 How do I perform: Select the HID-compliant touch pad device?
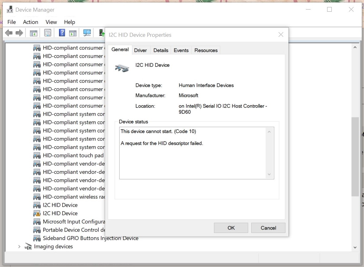[73, 155]
